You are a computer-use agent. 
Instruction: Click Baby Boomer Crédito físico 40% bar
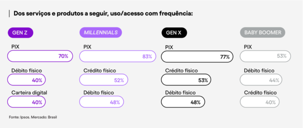pyautogui.click(x=260, y=102)
